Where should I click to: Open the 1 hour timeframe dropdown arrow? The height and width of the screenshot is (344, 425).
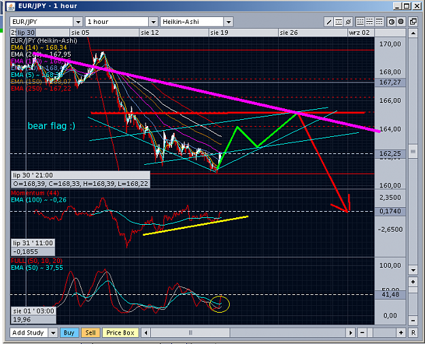point(153,22)
